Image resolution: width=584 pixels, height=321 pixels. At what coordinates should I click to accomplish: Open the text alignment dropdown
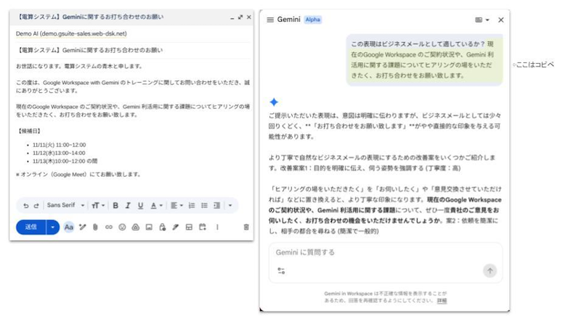click(x=177, y=206)
